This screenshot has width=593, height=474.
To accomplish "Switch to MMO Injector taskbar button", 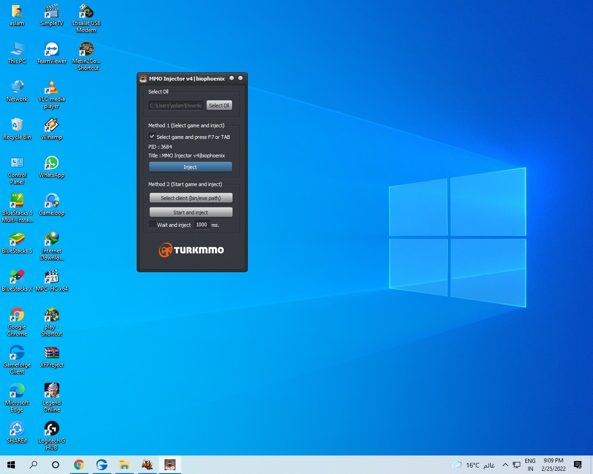I will pyautogui.click(x=170, y=465).
